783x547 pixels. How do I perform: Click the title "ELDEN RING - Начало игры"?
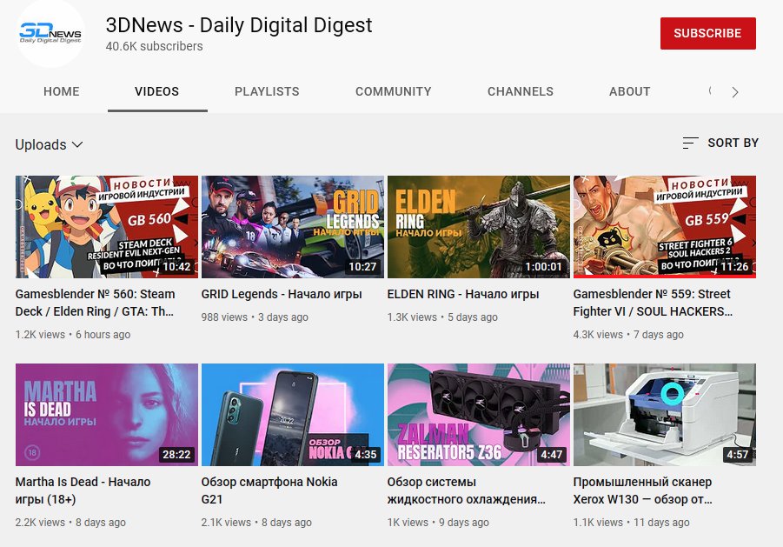coord(463,294)
